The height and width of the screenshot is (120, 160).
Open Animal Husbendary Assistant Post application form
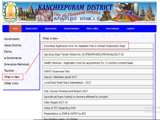coord(85,46)
